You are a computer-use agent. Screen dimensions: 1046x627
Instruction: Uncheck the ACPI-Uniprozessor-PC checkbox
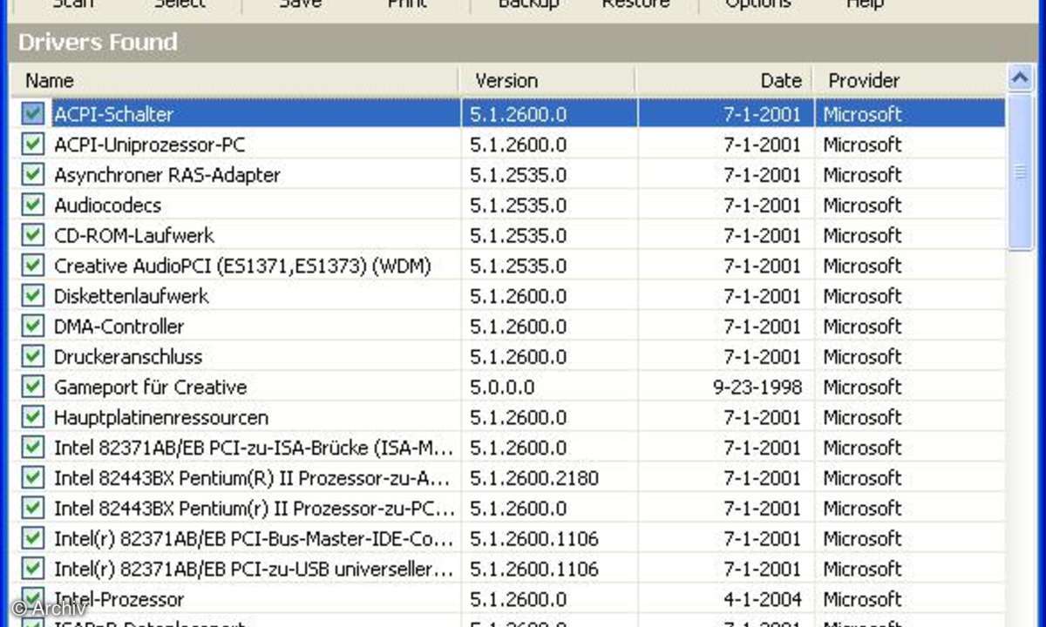[33, 145]
